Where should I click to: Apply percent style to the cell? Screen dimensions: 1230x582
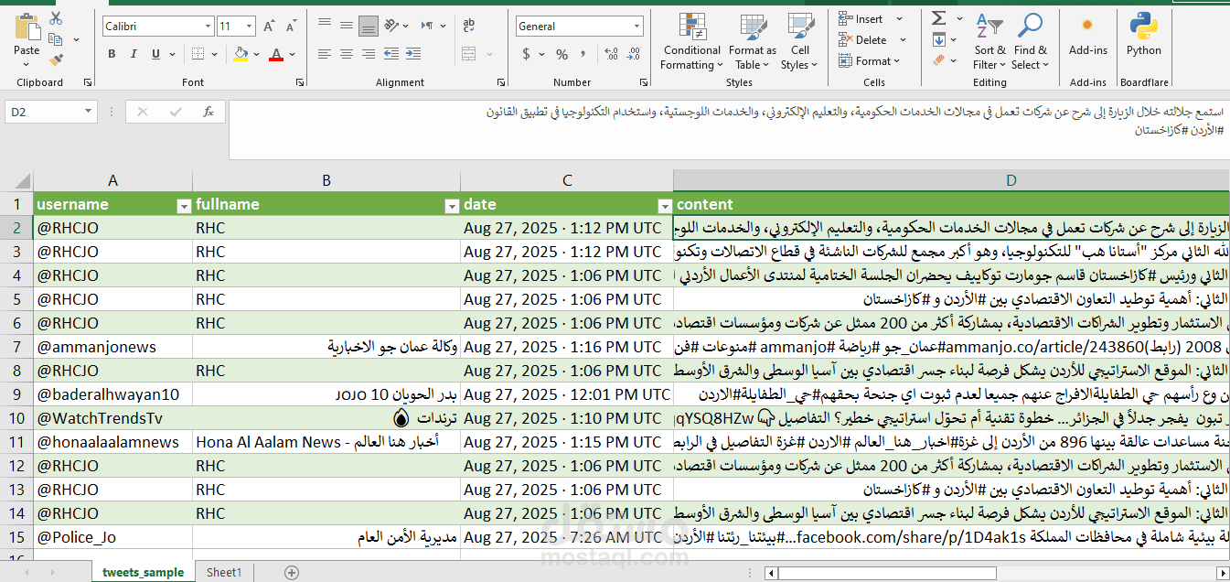click(562, 54)
